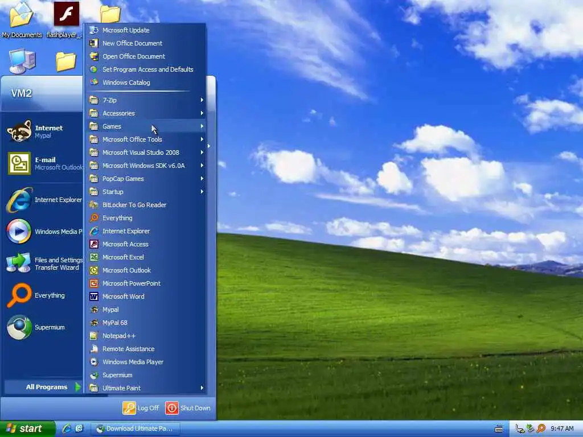The image size is (583, 437).
Task: Open Microsoft Word
Action: [146, 296]
